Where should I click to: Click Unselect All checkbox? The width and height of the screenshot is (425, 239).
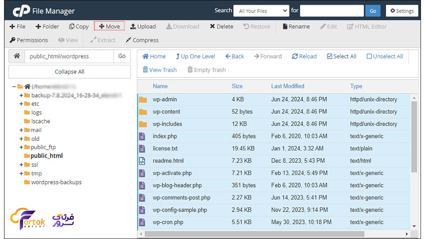[x=384, y=56]
